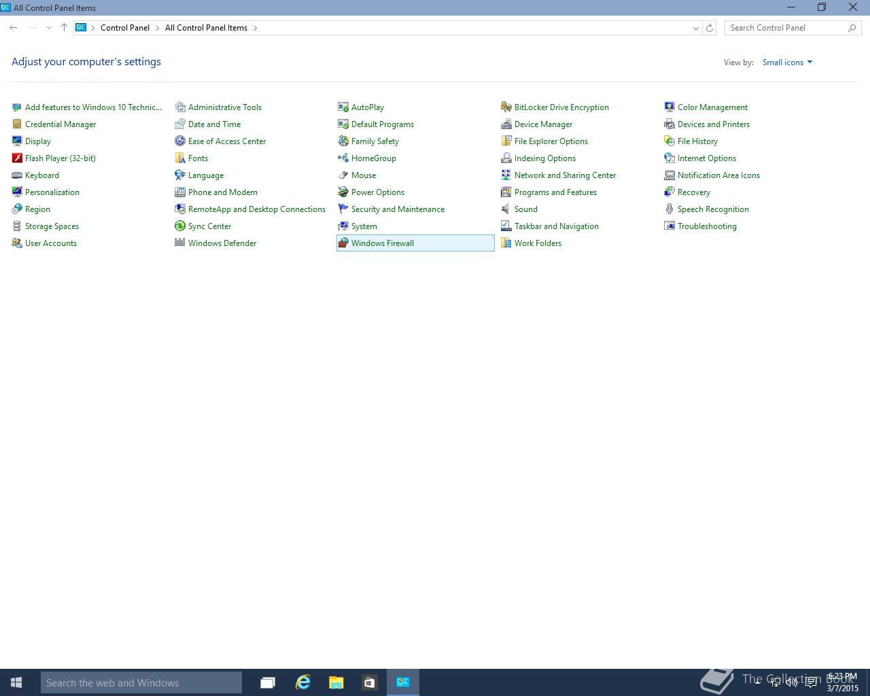Expand chevron after Control Panel breadcrumb
Image resolution: width=870 pixels, height=696 pixels.
click(x=158, y=28)
